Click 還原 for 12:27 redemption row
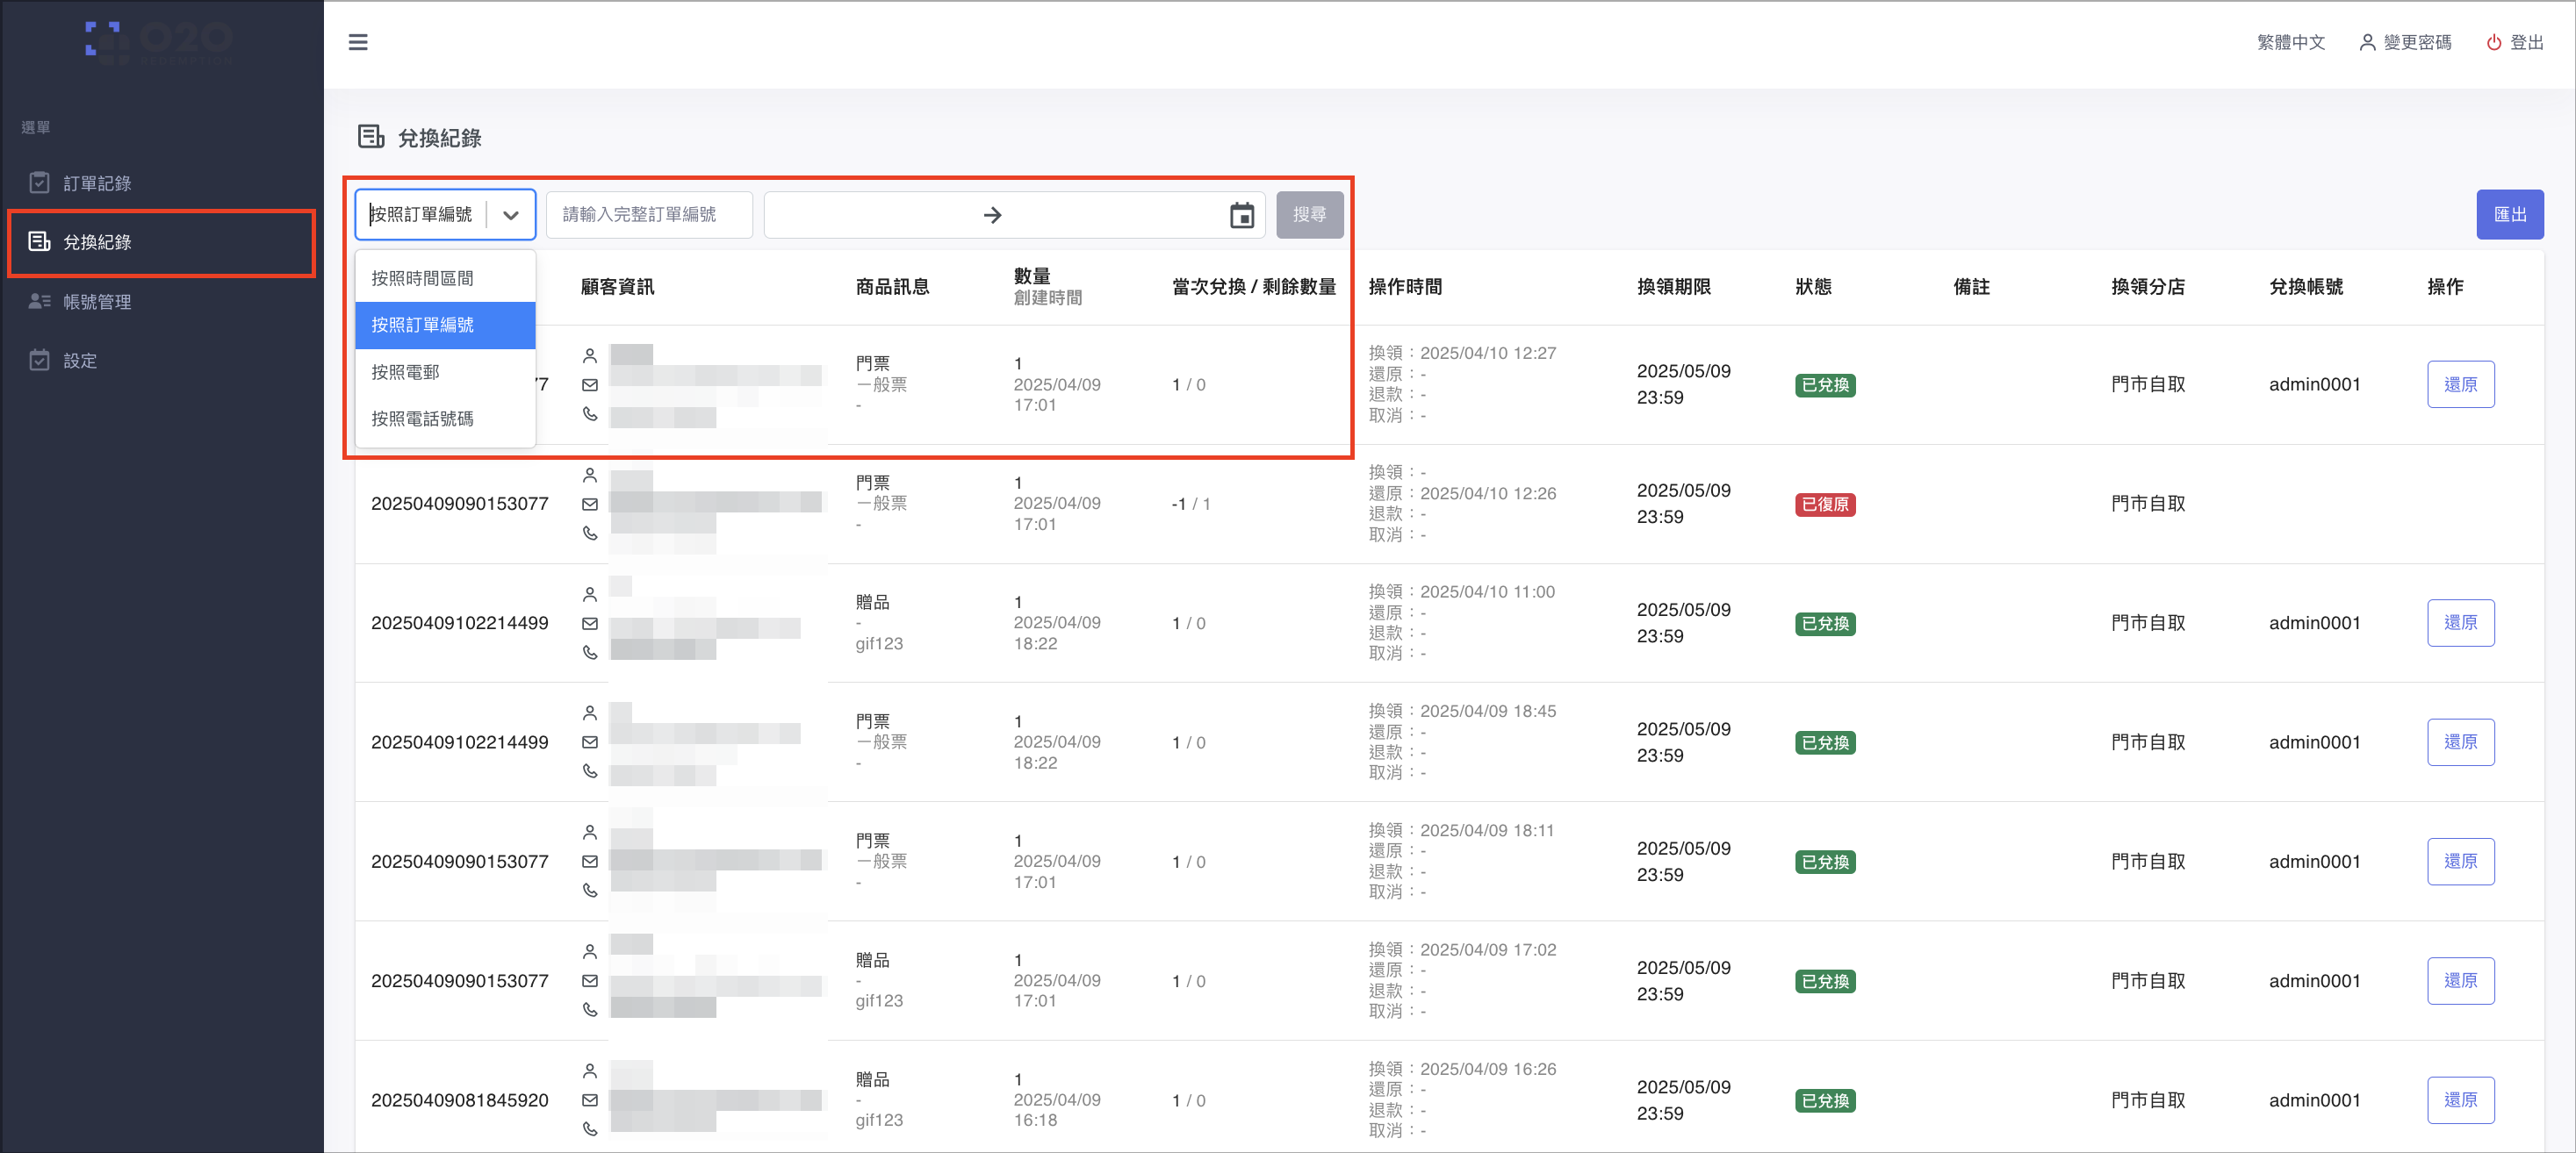 click(2460, 384)
